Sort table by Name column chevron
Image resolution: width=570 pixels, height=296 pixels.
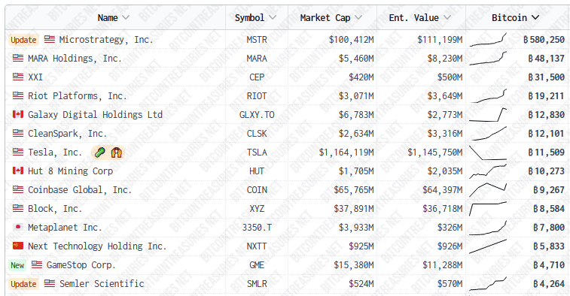[126, 17]
